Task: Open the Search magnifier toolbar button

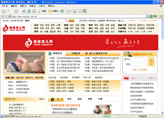Action: coord(42,11)
